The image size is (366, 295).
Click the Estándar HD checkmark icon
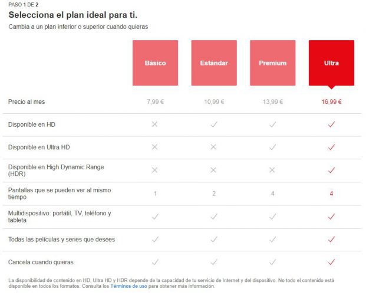213,124
